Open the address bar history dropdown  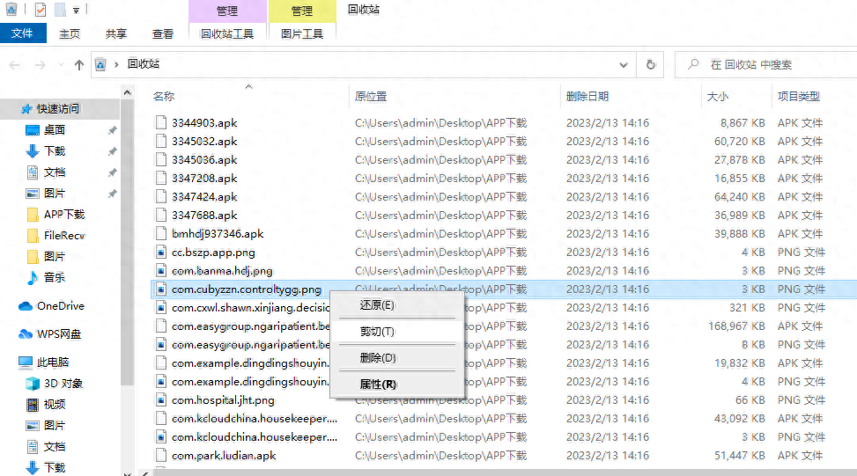pos(623,65)
